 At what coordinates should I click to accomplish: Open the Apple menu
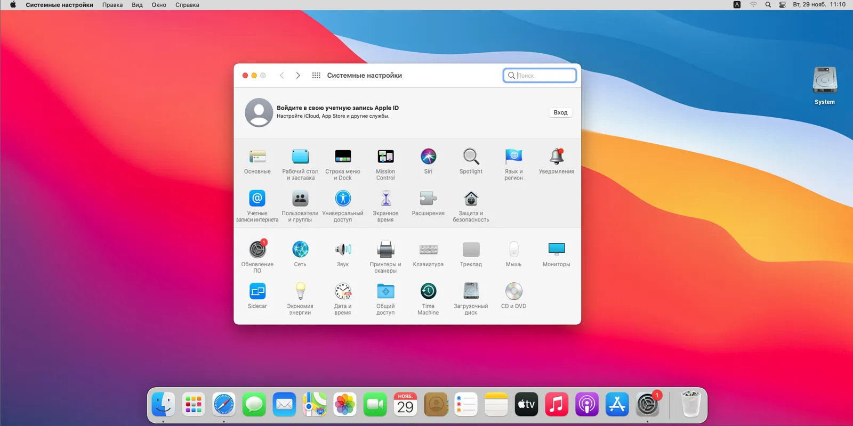tap(13, 5)
